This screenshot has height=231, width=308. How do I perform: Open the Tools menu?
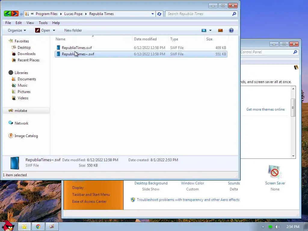(43, 23)
